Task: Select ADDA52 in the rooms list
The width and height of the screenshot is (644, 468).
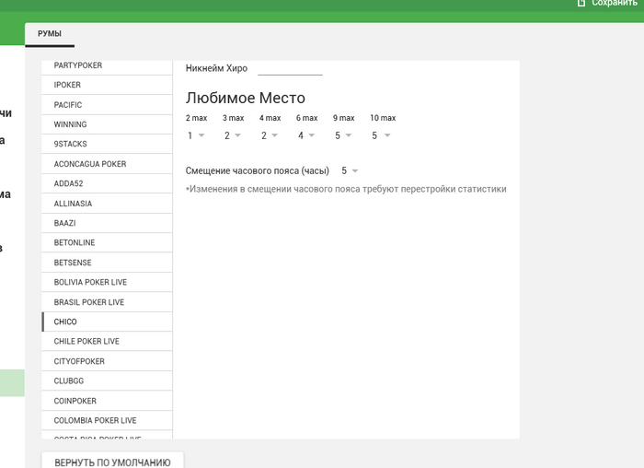Action: pos(107,183)
